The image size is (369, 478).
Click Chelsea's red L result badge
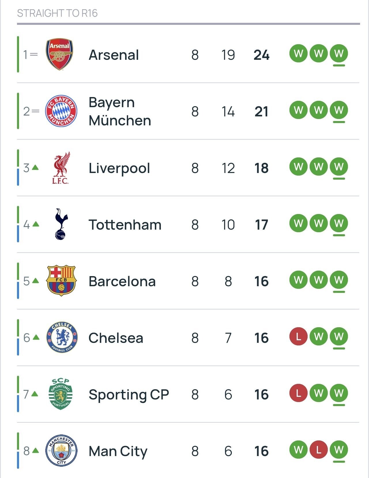pyautogui.click(x=298, y=336)
